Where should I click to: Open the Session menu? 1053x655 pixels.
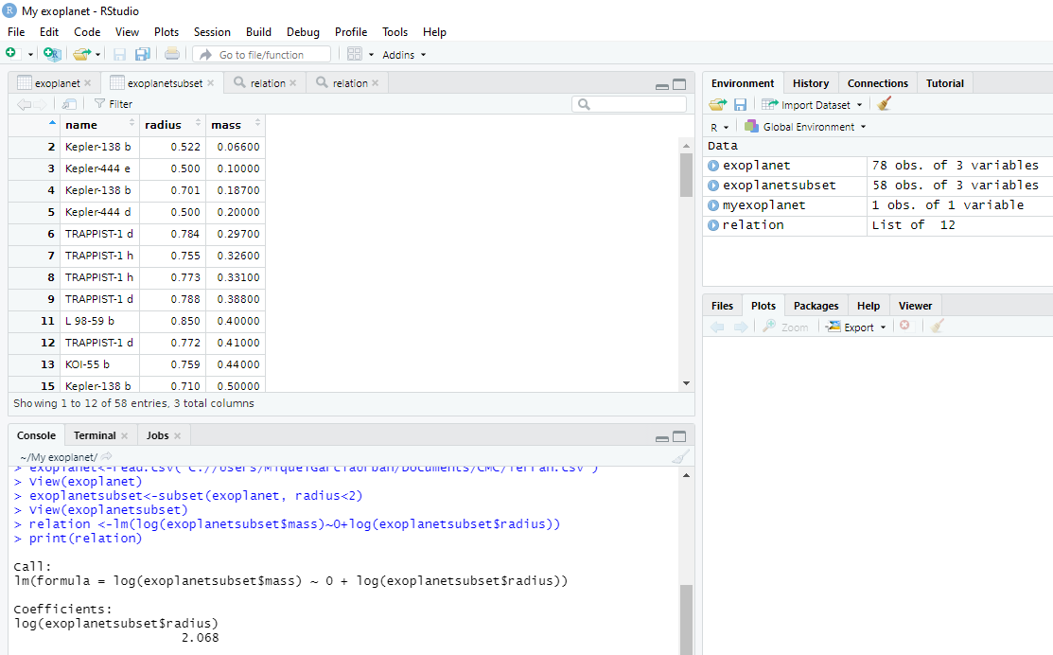click(212, 32)
